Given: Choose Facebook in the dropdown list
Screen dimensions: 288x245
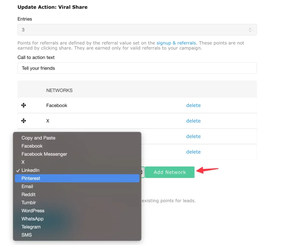Looking at the screenshot, I should click(x=77, y=146).
